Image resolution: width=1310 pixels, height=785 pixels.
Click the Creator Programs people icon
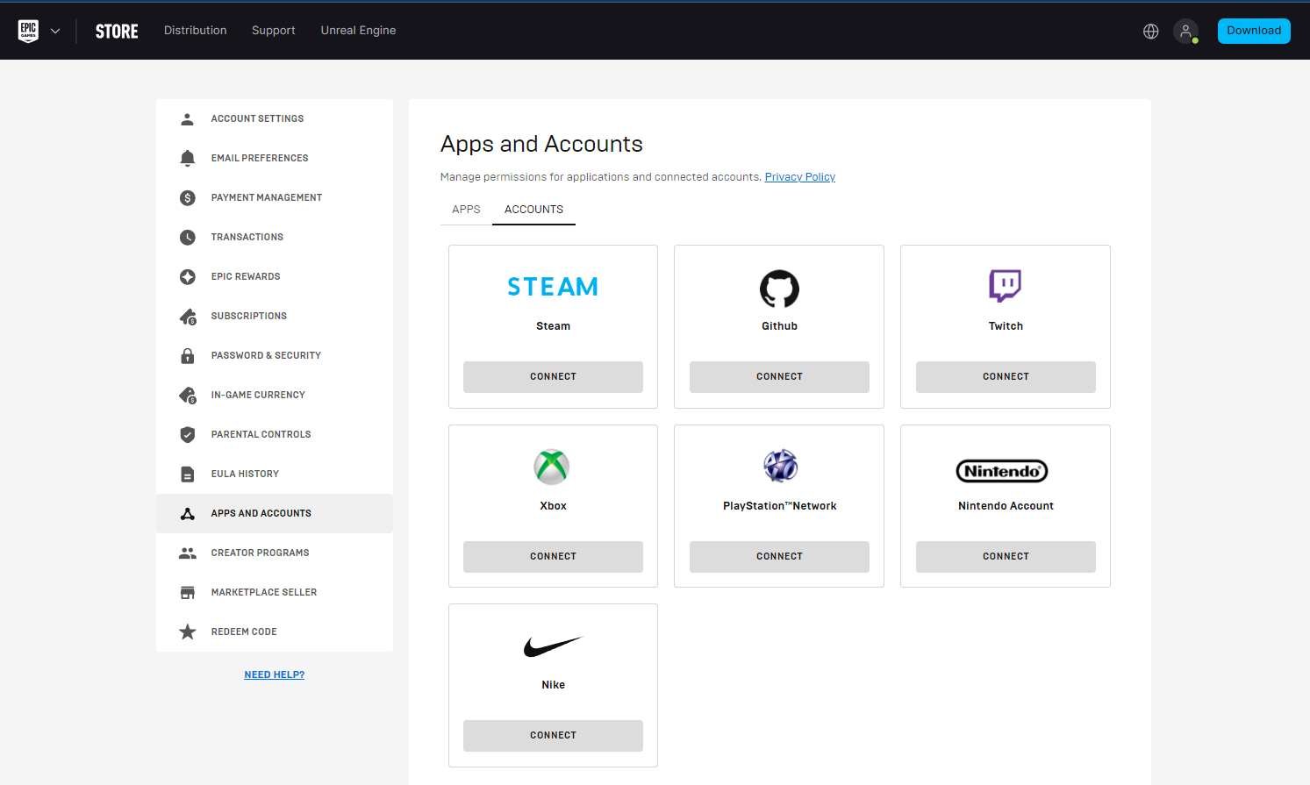click(187, 553)
